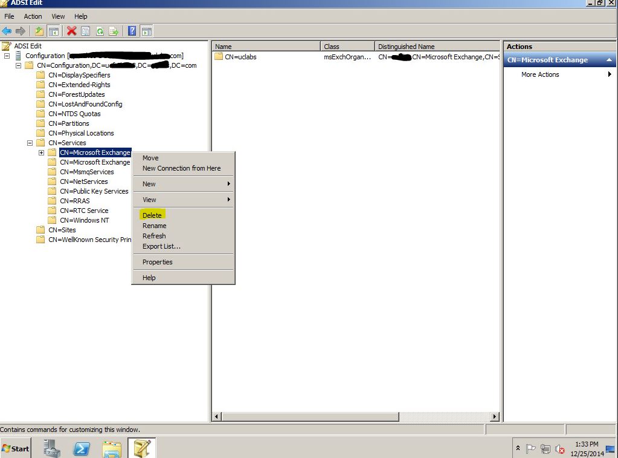Screen dimensions: 618x458
Task: Click the Forward arrow toolbar icon
Action: [21, 31]
